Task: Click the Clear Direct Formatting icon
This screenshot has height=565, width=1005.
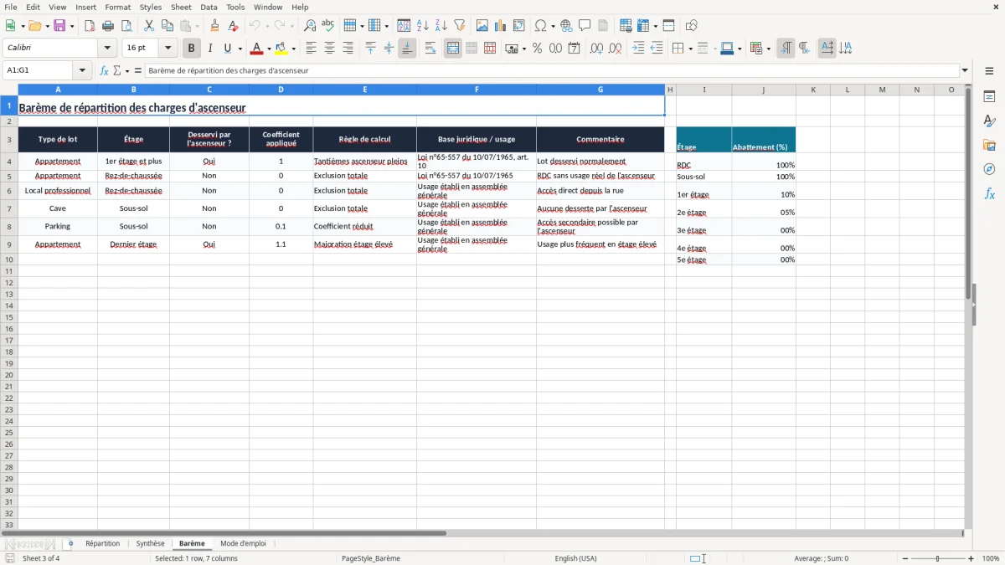Action: coord(233,26)
